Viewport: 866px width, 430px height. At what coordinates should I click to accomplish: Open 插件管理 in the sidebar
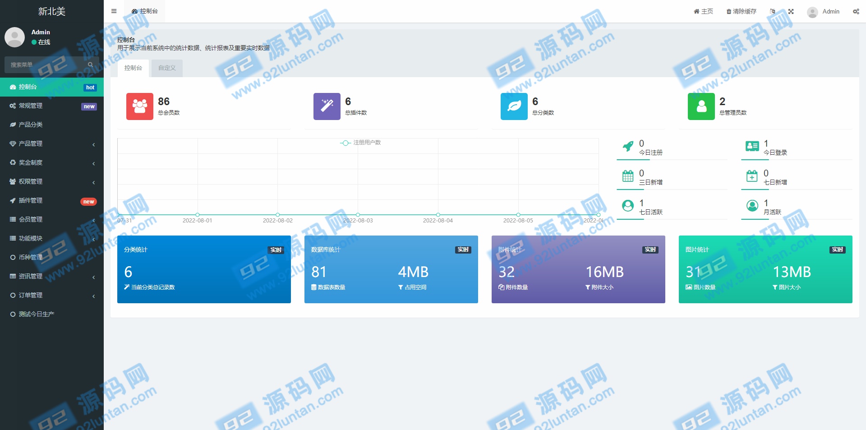pos(52,201)
